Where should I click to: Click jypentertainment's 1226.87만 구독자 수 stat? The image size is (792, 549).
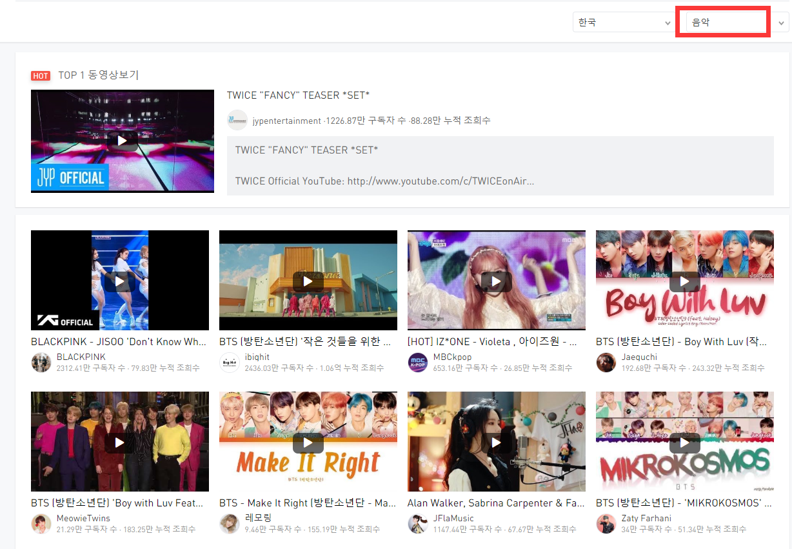tap(366, 121)
